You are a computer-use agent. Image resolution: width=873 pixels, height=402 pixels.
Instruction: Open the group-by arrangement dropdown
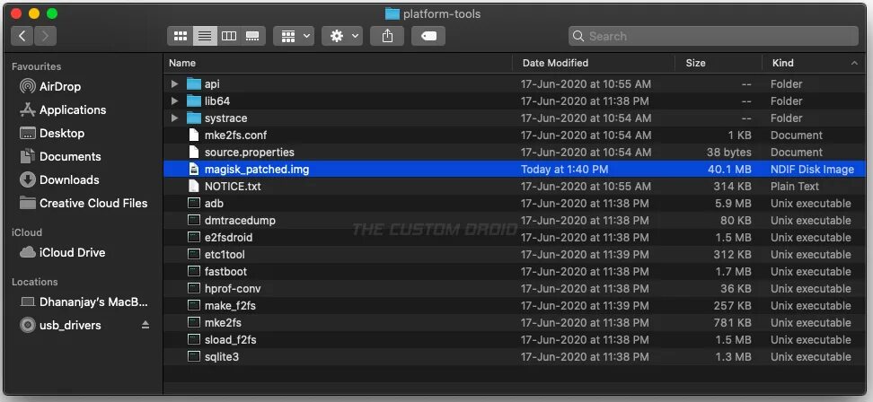[x=294, y=36]
